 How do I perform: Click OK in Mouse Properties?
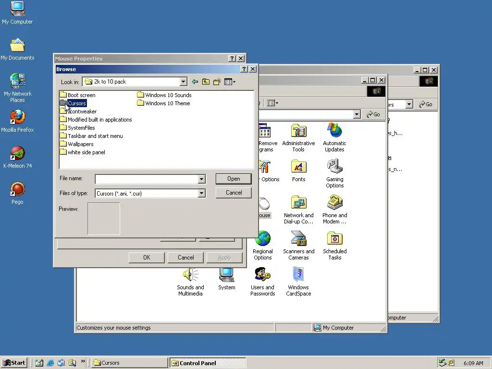coord(147,258)
